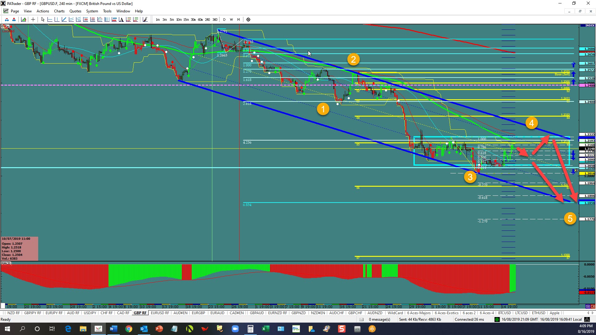Select the parallel channel lines tool
Viewport: 596px width, 335px height.
click(71, 20)
